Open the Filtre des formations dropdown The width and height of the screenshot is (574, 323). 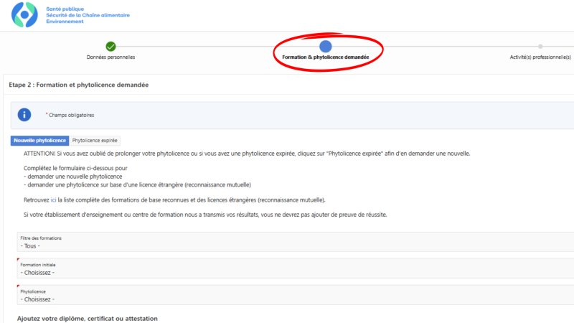coord(296,242)
